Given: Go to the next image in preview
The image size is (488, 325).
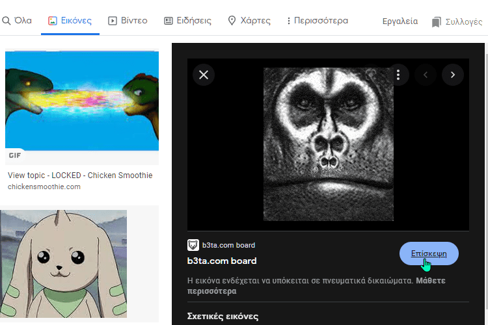Looking at the screenshot, I should coord(453,75).
